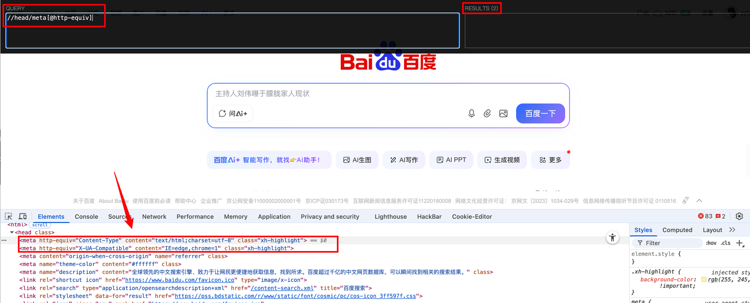Click the microphone voice search icon
This screenshot has width=750, height=303.
click(472, 114)
